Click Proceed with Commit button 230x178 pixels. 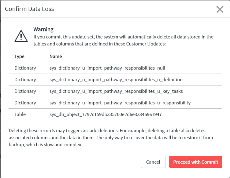click(x=196, y=162)
